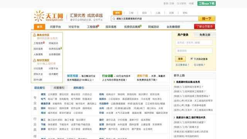Open the bold 房地产 category link
247x139 pixels.
(103, 129)
